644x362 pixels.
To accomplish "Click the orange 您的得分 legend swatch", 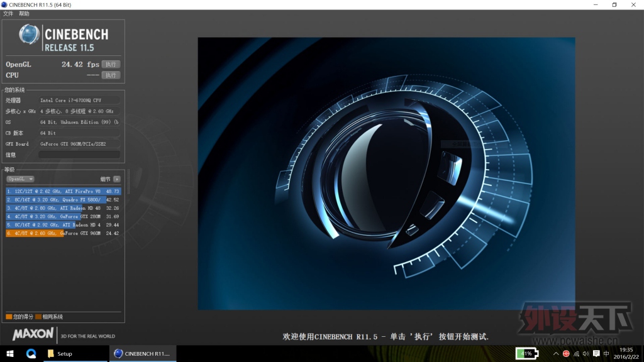I will point(9,317).
